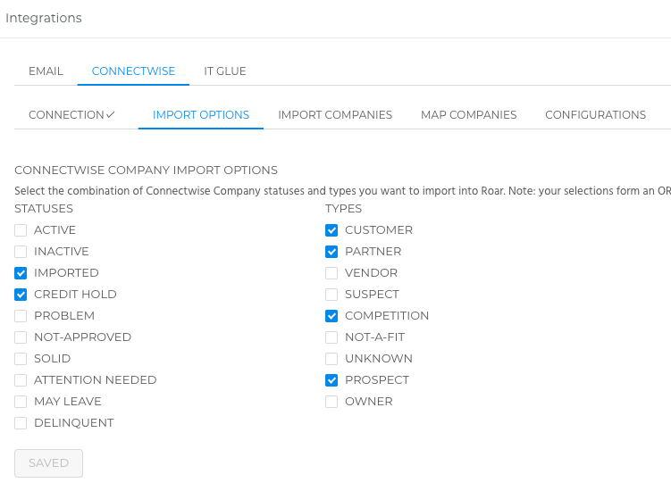The image size is (671, 491).
Task: Tick the ATTENTION NEEDED status checkbox
Action: point(21,379)
